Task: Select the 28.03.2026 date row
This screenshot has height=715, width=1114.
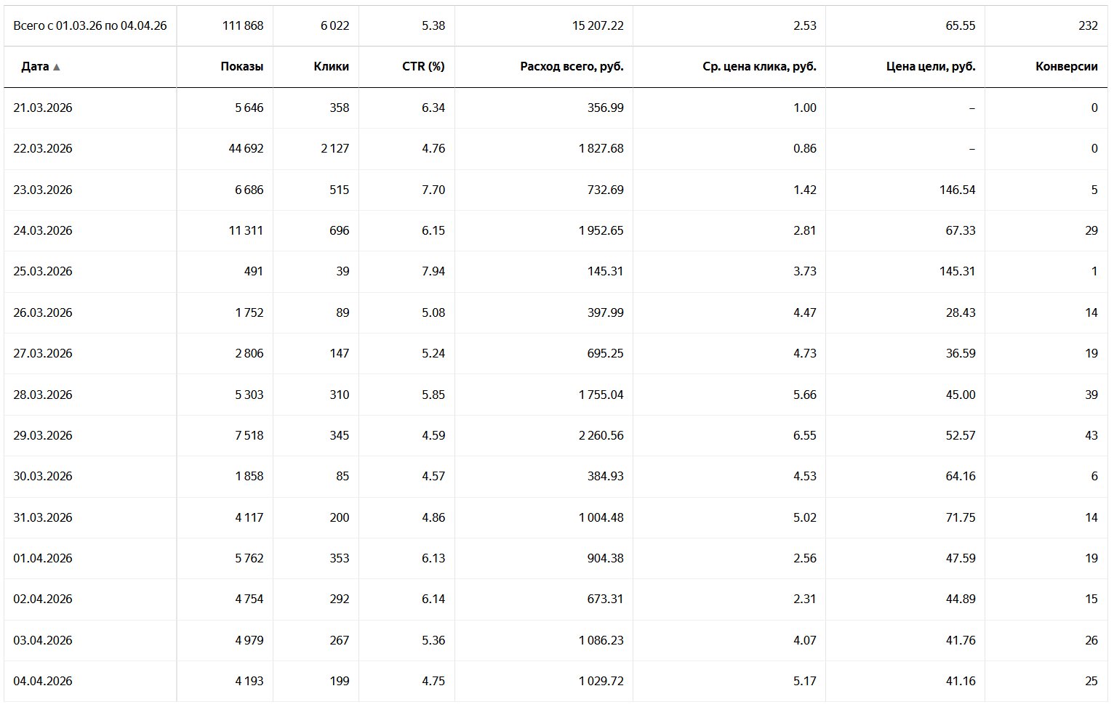Action: pyautogui.click(x=556, y=395)
